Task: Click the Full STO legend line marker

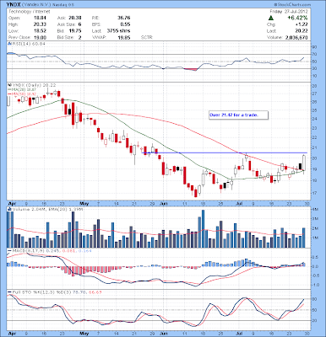Action: click(9, 292)
